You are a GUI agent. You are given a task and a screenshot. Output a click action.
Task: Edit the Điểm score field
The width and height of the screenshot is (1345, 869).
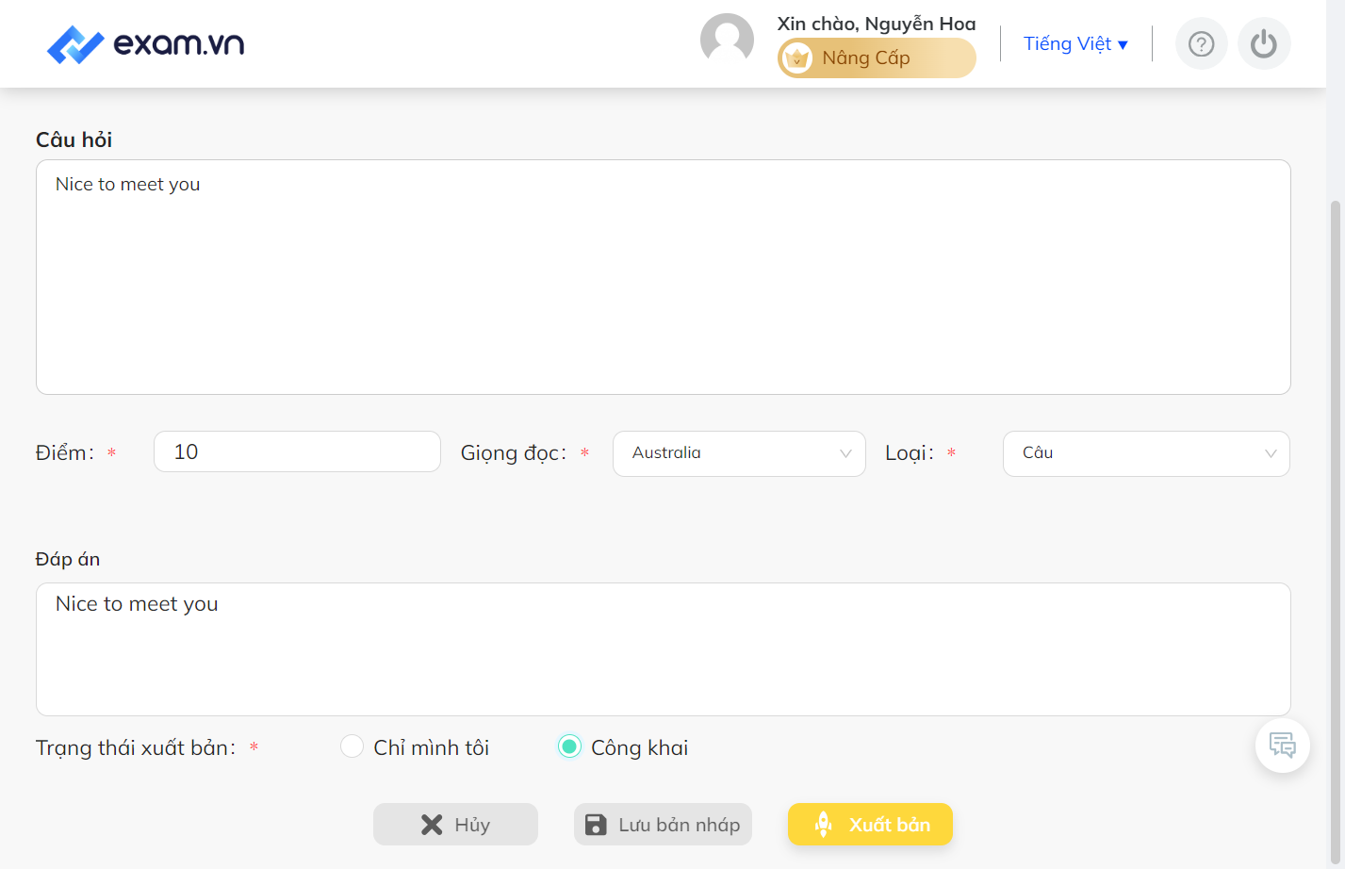pos(297,451)
